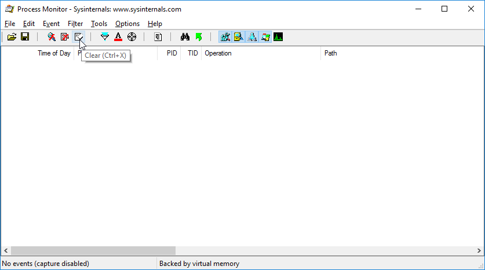Maximize the Process Monitor window
Screen dimensions: 485x270
tap(444, 9)
